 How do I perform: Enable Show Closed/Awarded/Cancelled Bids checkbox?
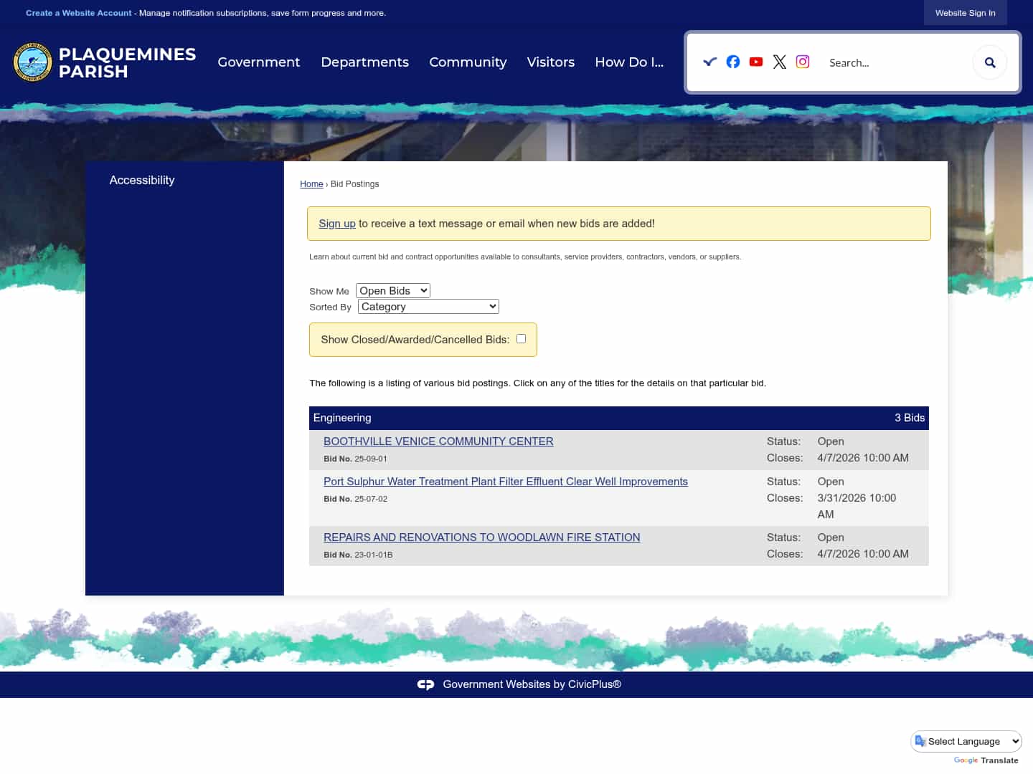[522, 339]
